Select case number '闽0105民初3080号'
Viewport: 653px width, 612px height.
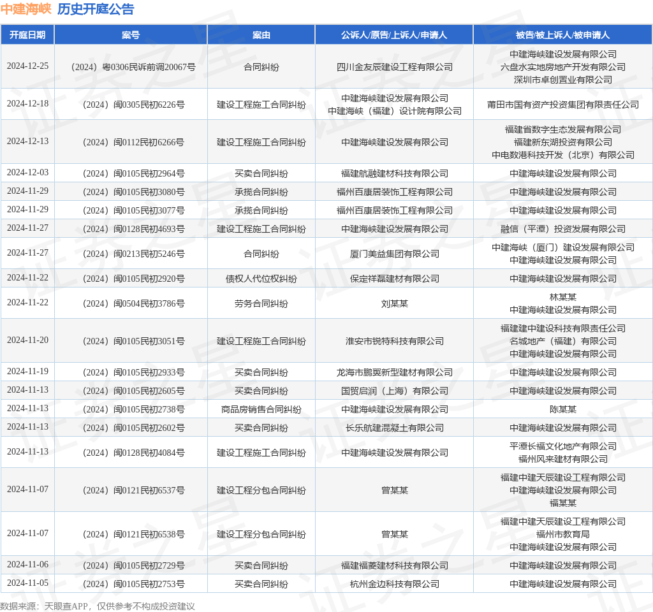click(149, 192)
